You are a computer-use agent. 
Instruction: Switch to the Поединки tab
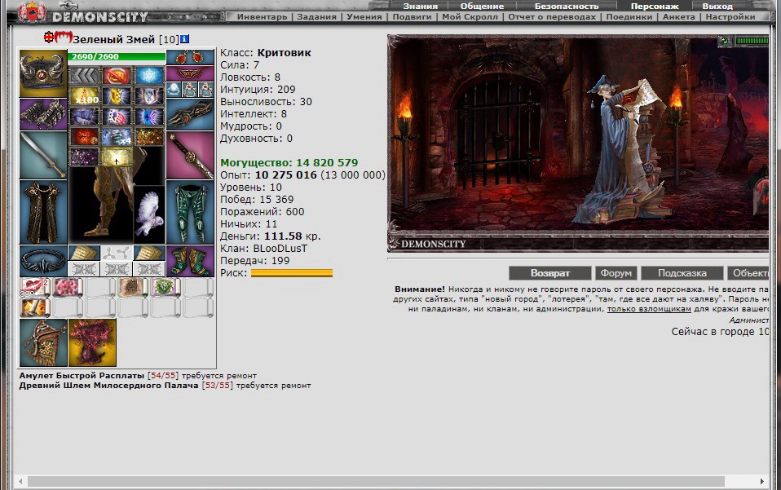[x=629, y=16]
